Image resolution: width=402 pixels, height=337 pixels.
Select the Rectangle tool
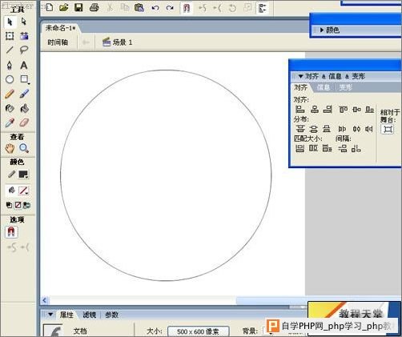[24, 79]
